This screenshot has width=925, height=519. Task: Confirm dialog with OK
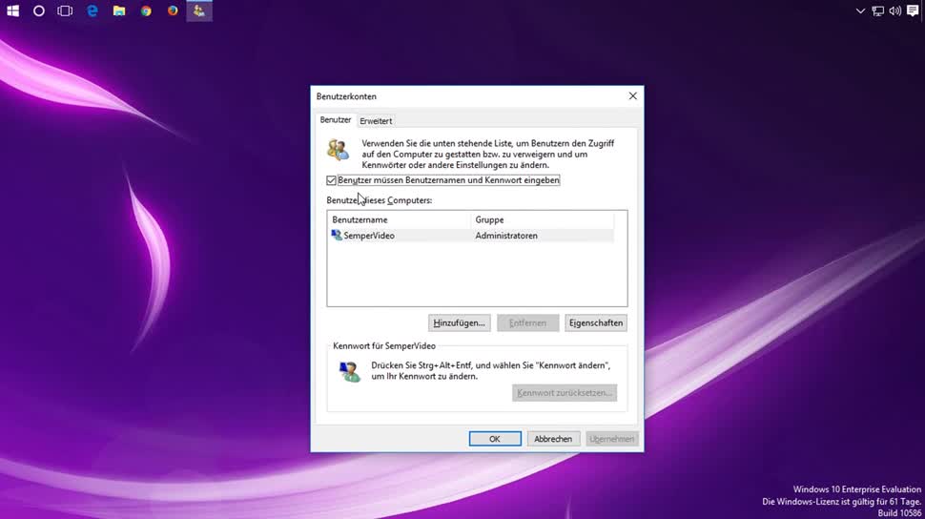(494, 439)
